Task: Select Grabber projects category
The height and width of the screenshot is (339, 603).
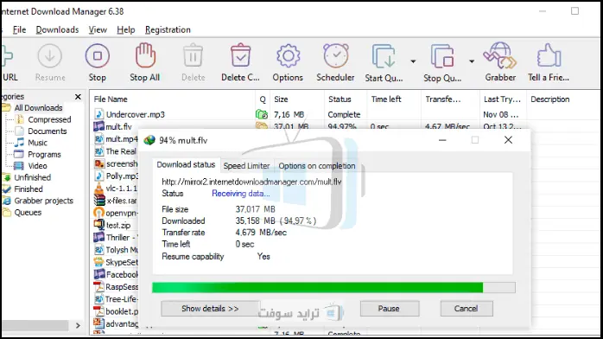Action: click(x=43, y=201)
